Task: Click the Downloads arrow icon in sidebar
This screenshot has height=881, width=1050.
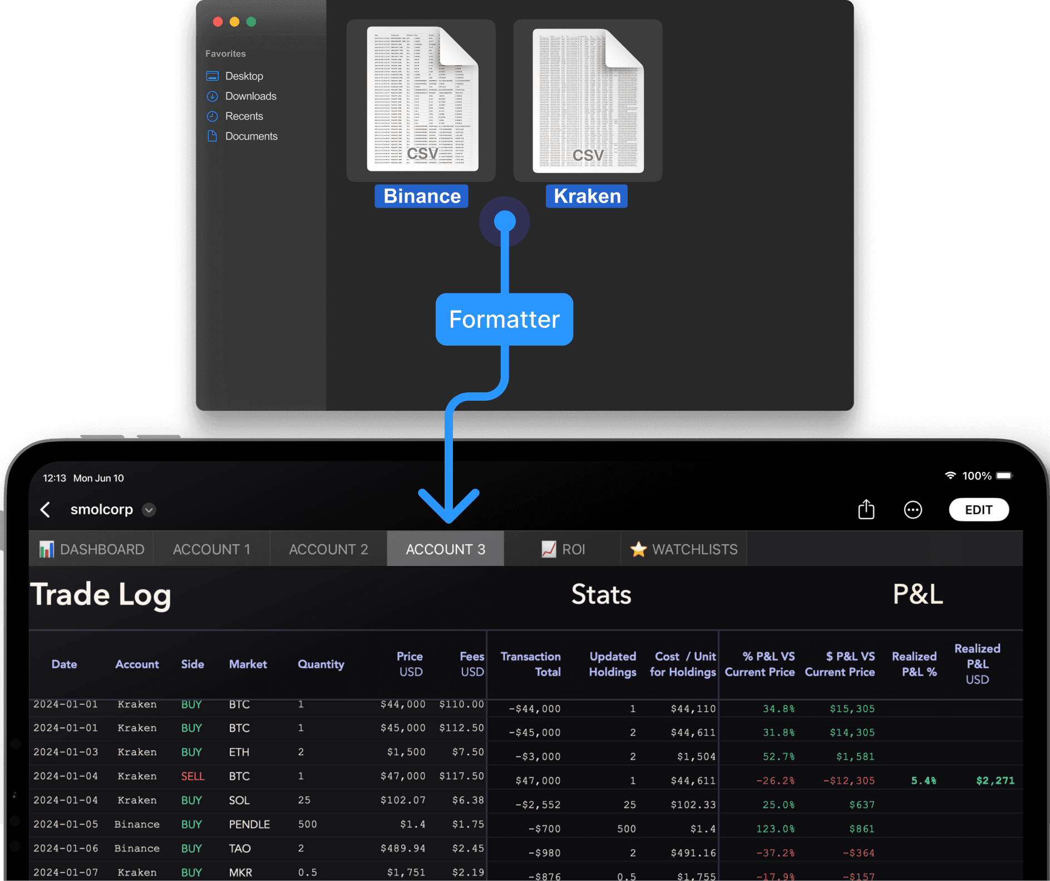Action: 213,96
